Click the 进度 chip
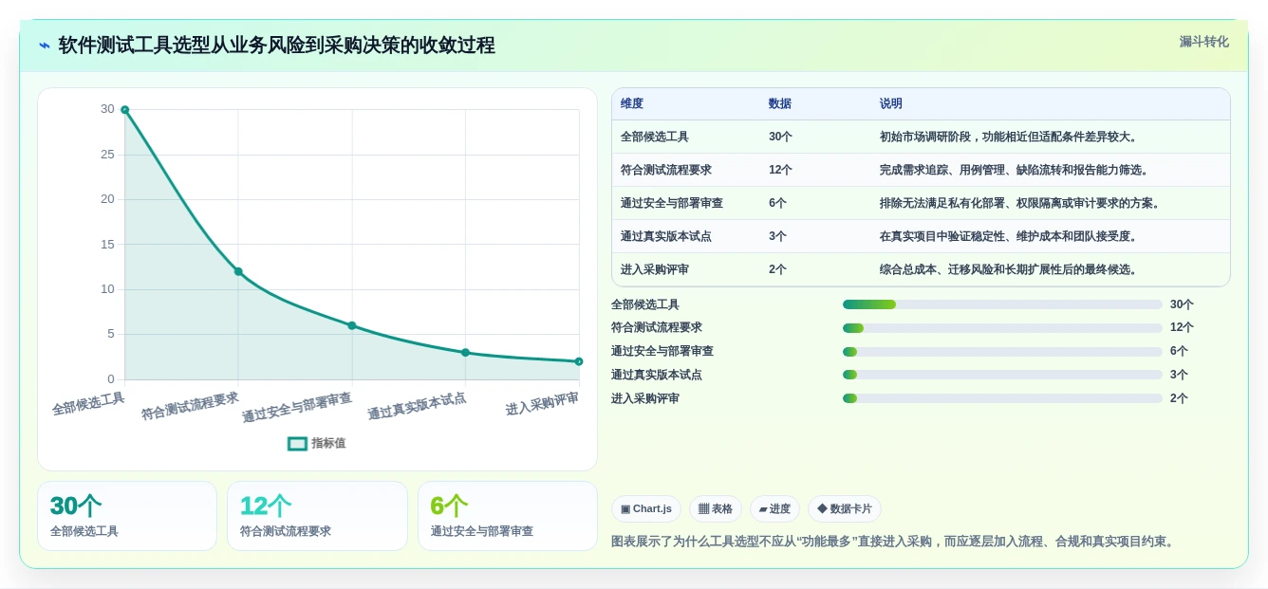This screenshot has height=589, width=1268. click(x=774, y=508)
